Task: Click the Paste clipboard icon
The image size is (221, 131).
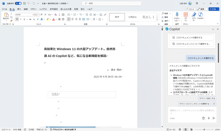Action: (x=6, y=15)
